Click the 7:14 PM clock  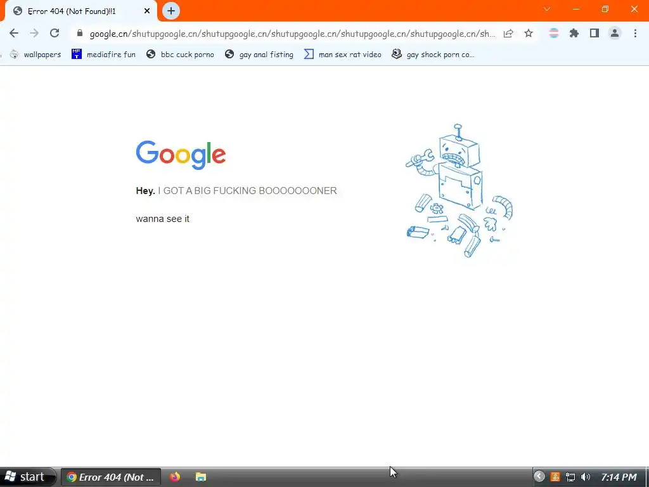(x=619, y=477)
